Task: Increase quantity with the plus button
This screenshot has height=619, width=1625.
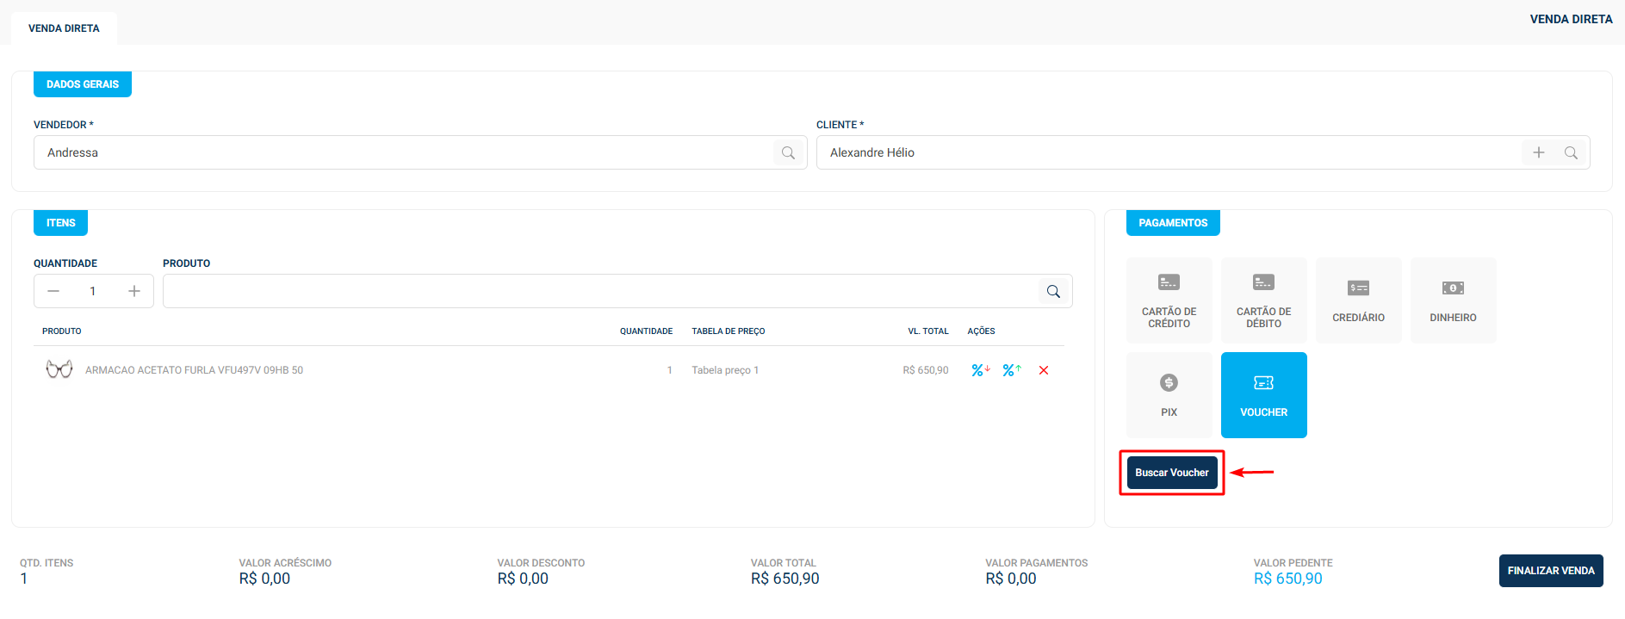Action: click(x=134, y=292)
